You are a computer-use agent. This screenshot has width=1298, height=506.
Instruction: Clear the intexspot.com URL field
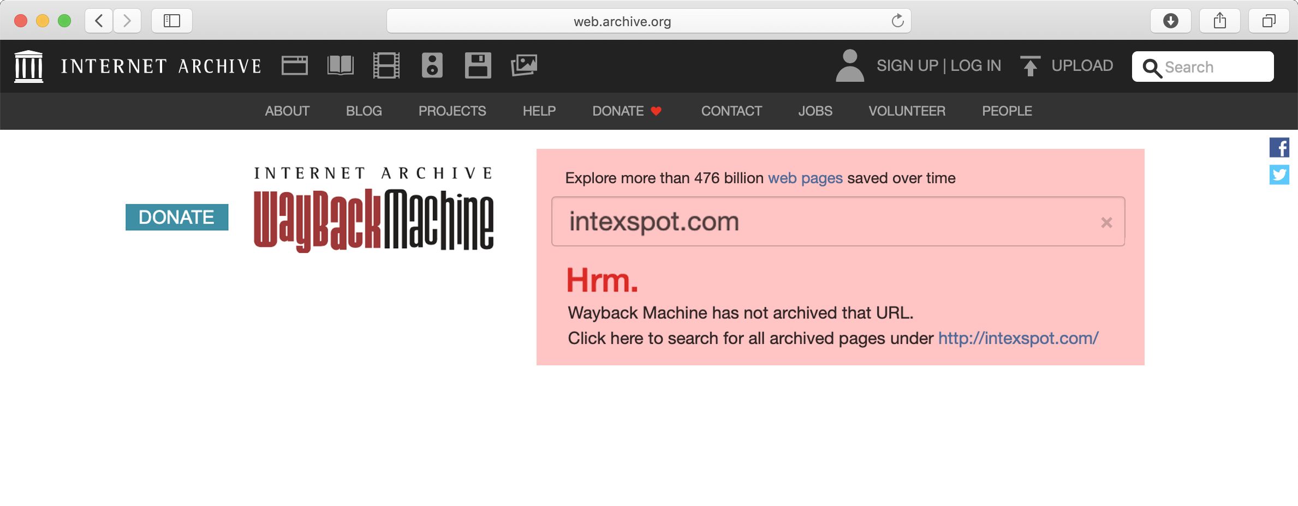point(1106,222)
